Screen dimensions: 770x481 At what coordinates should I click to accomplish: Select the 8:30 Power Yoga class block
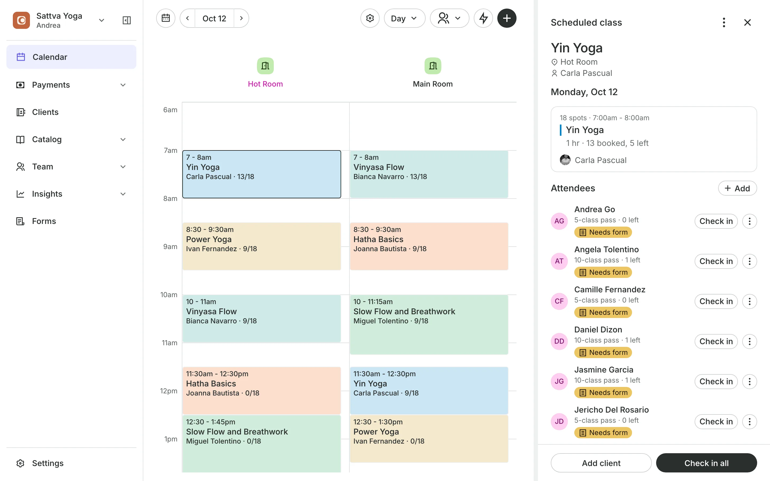[x=261, y=246]
